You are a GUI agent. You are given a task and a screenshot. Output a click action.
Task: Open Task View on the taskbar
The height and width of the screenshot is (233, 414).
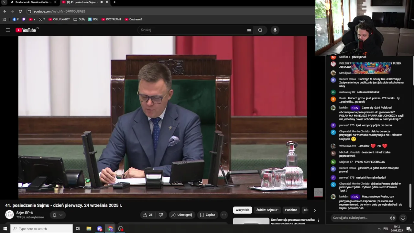[78, 229]
